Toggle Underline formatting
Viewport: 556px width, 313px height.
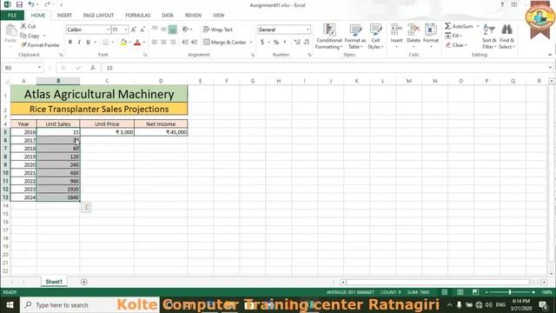click(x=88, y=43)
